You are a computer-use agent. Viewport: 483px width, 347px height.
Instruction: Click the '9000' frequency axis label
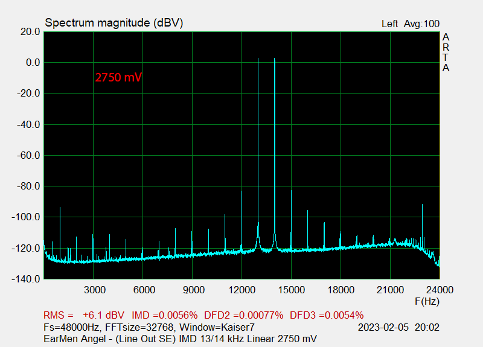click(x=193, y=290)
